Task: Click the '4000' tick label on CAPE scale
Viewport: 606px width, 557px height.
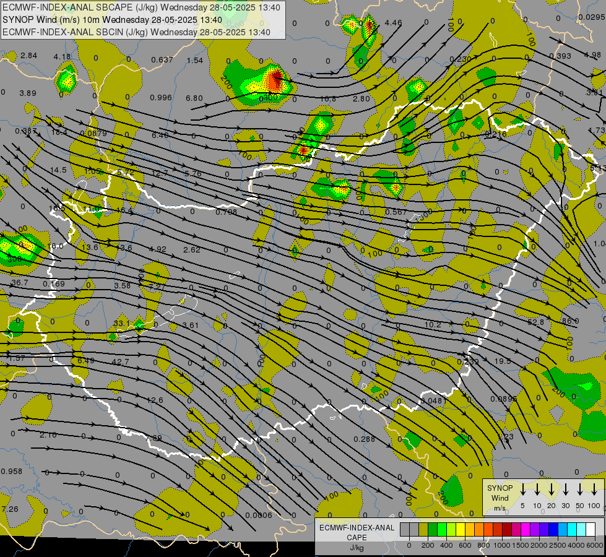Action: click(576, 545)
